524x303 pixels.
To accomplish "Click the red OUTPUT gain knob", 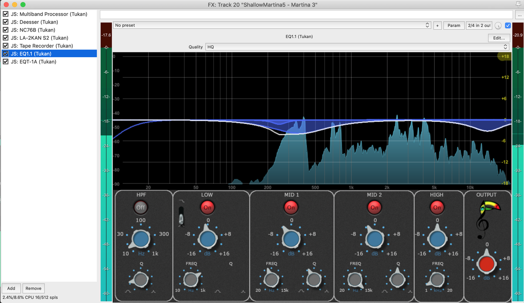I will pos(487,264).
